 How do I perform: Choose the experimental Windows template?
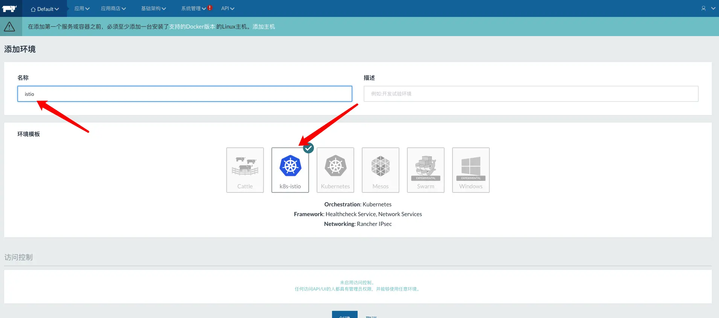click(471, 170)
